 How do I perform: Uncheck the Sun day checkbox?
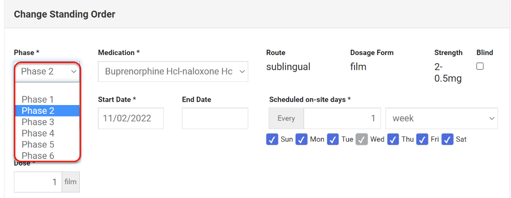(x=272, y=139)
